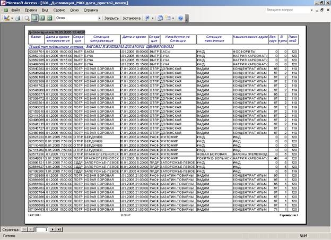Activate the Zoom magnifier tool
This screenshot has width=331, height=240.
tap(27, 18)
